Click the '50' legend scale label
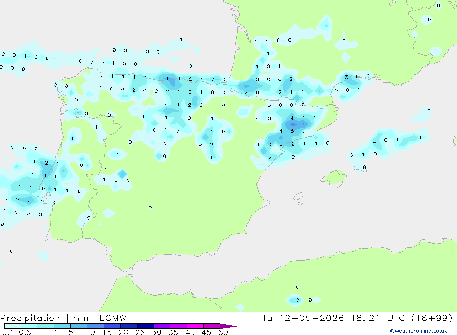The image size is (457, 335). point(223,332)
